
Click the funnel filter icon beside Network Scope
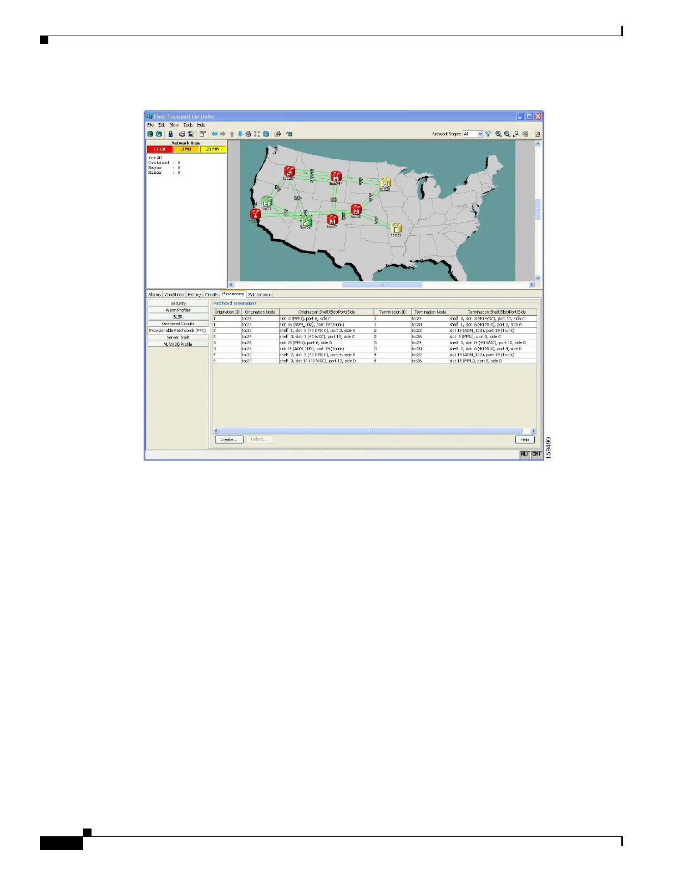(x=488, y=134)
